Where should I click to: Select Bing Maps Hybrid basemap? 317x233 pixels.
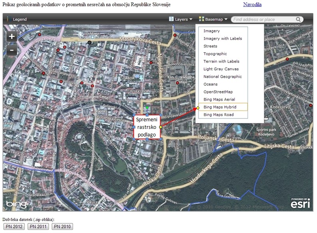(223, 107)
